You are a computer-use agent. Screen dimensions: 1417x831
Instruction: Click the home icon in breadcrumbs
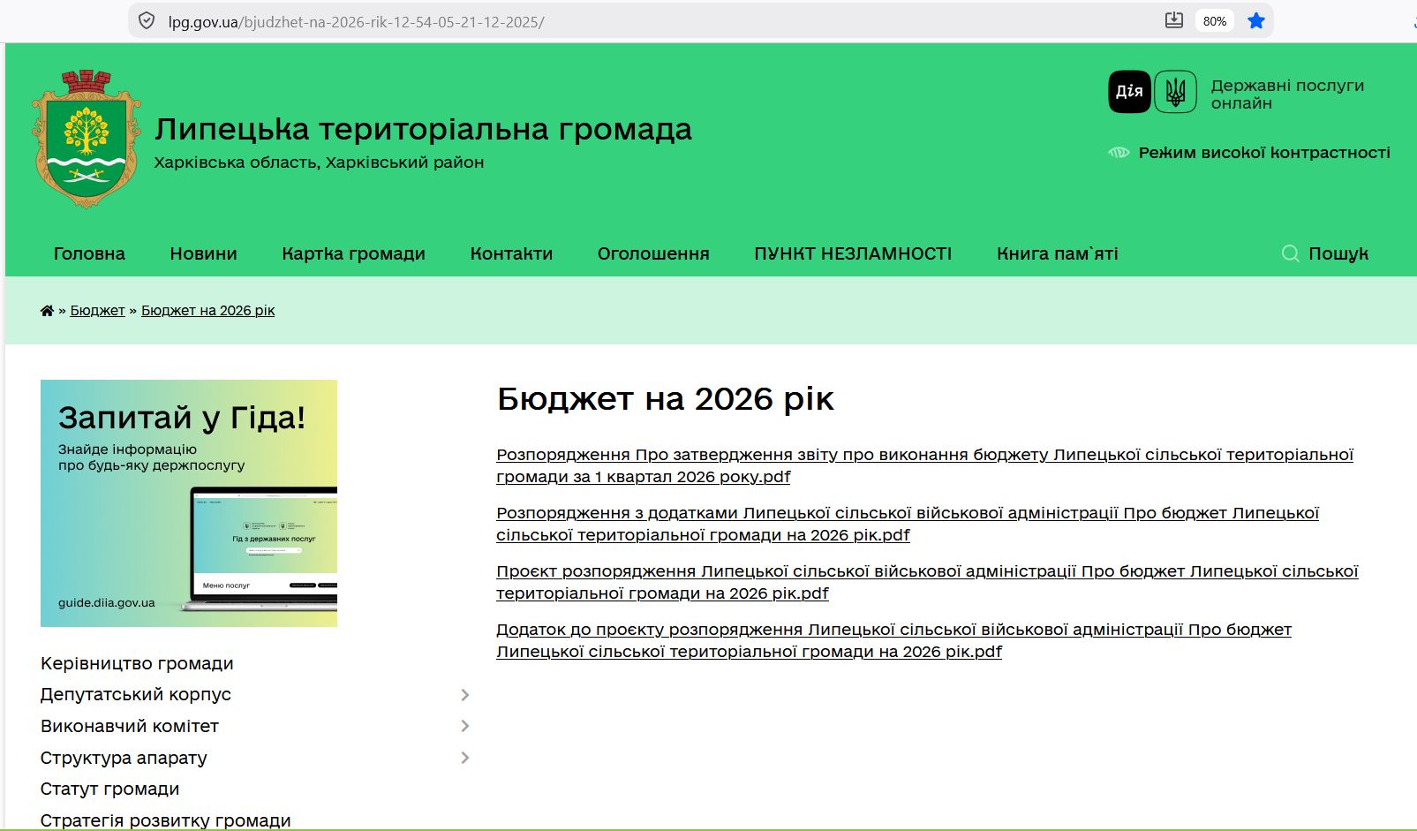[47, 311]
